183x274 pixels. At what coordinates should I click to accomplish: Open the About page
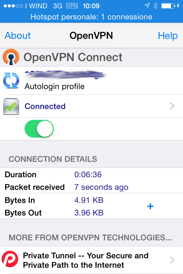pyautogui.click(x=17, y=35)
